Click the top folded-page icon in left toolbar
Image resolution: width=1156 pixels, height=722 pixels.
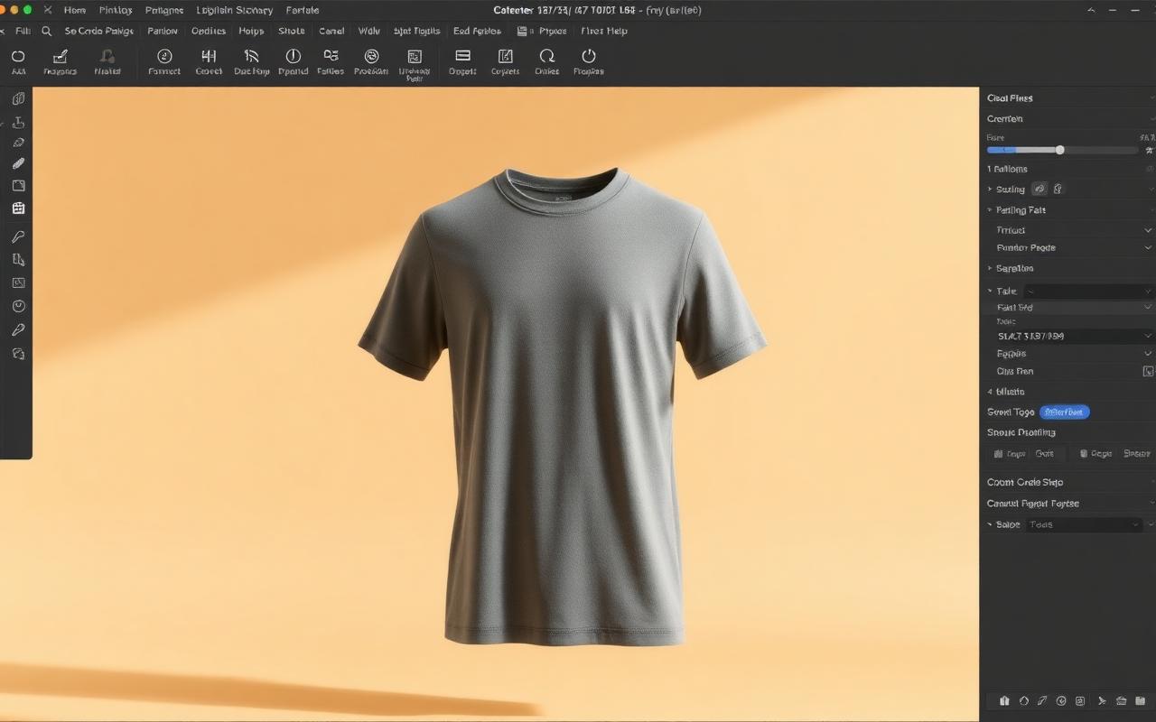tap(18, 98)
